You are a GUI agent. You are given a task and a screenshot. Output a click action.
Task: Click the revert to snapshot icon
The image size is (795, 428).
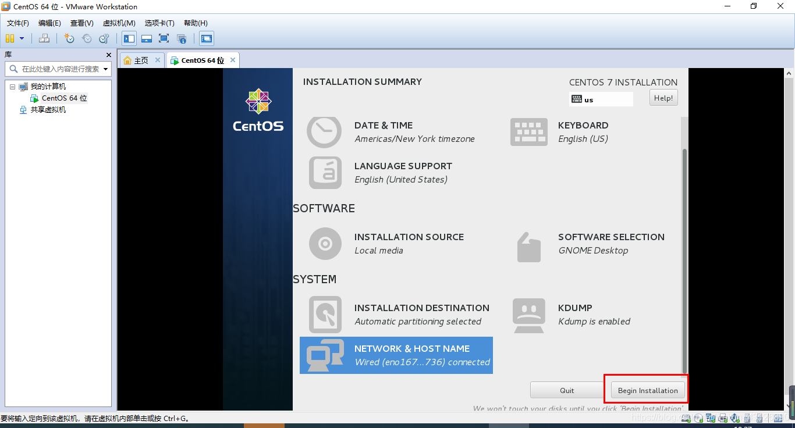click(x=87, y=38)
